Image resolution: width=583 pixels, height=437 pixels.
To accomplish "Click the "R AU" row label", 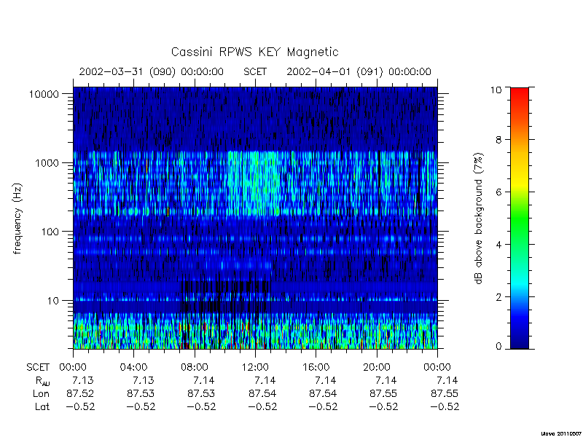I will (42, 381).
